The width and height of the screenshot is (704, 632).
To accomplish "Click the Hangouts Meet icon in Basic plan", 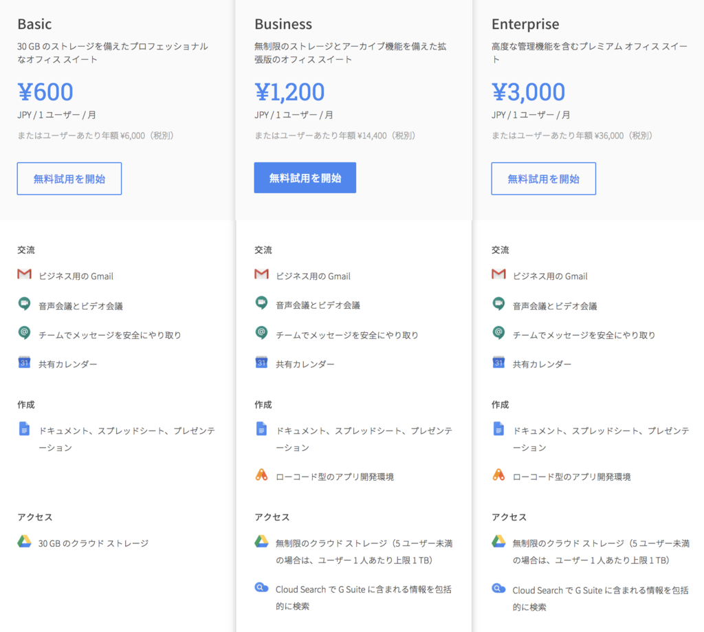I will point(24,304).
